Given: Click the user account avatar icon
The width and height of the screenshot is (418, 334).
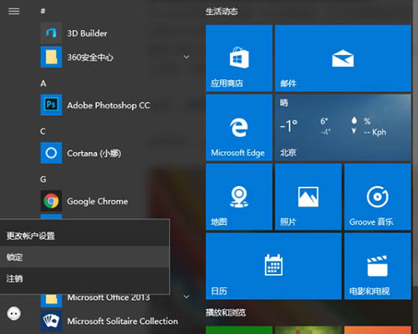Looking at the screenshot, I should click(x=13, y=314).
